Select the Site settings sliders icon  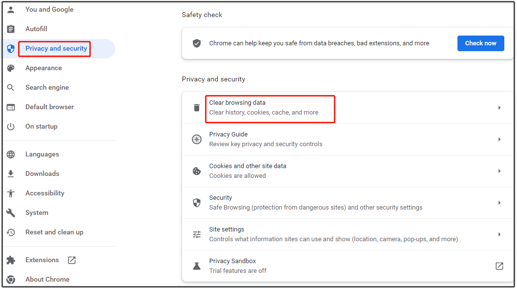click(196, 234)
